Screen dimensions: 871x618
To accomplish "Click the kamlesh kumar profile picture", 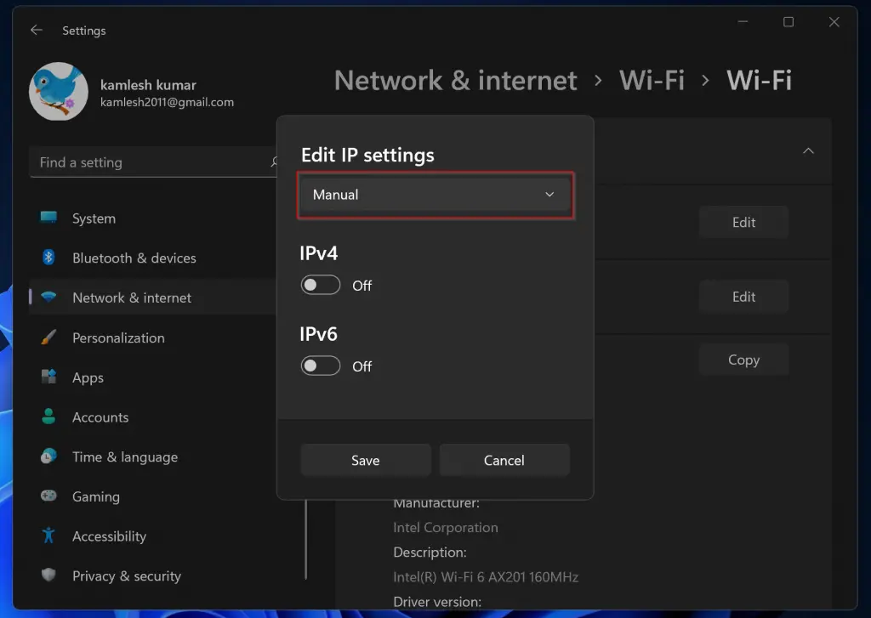I will click(58, 91).
